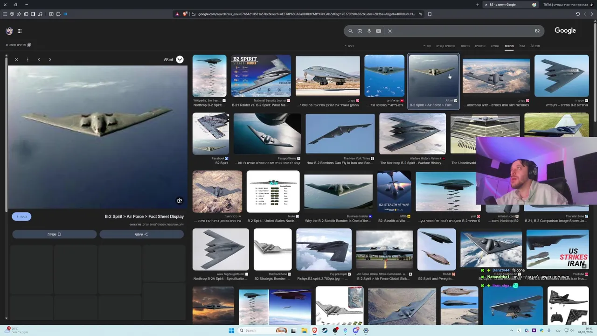Switch to the שופינג shopping tab
Screen dimensions: 597x336
pyautogui.click(x=495, y=46)
